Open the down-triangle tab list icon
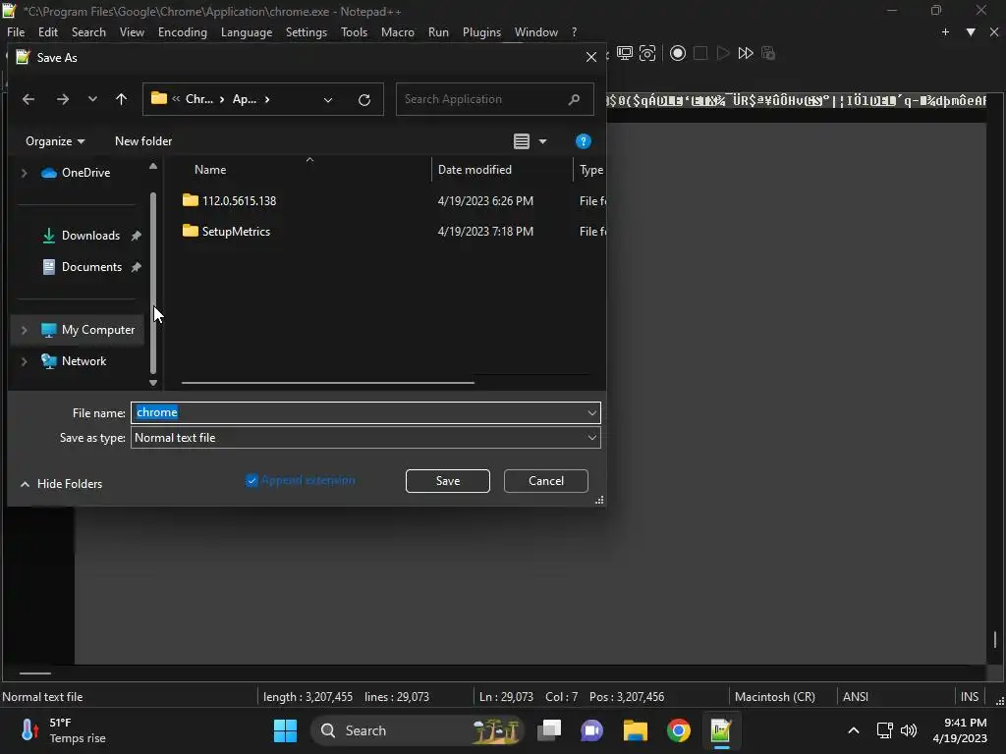The height and width of the screenshot is (754, 1006). pyautogui.click(x=971, y=32)
